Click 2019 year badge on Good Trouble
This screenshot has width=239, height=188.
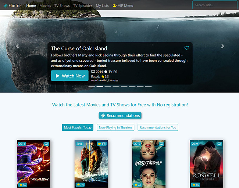pos(138,144)
